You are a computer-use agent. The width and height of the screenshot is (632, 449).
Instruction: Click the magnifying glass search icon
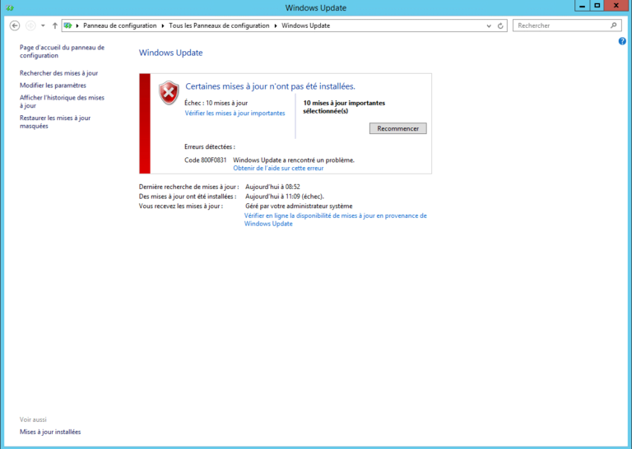(x=613, y=25)
